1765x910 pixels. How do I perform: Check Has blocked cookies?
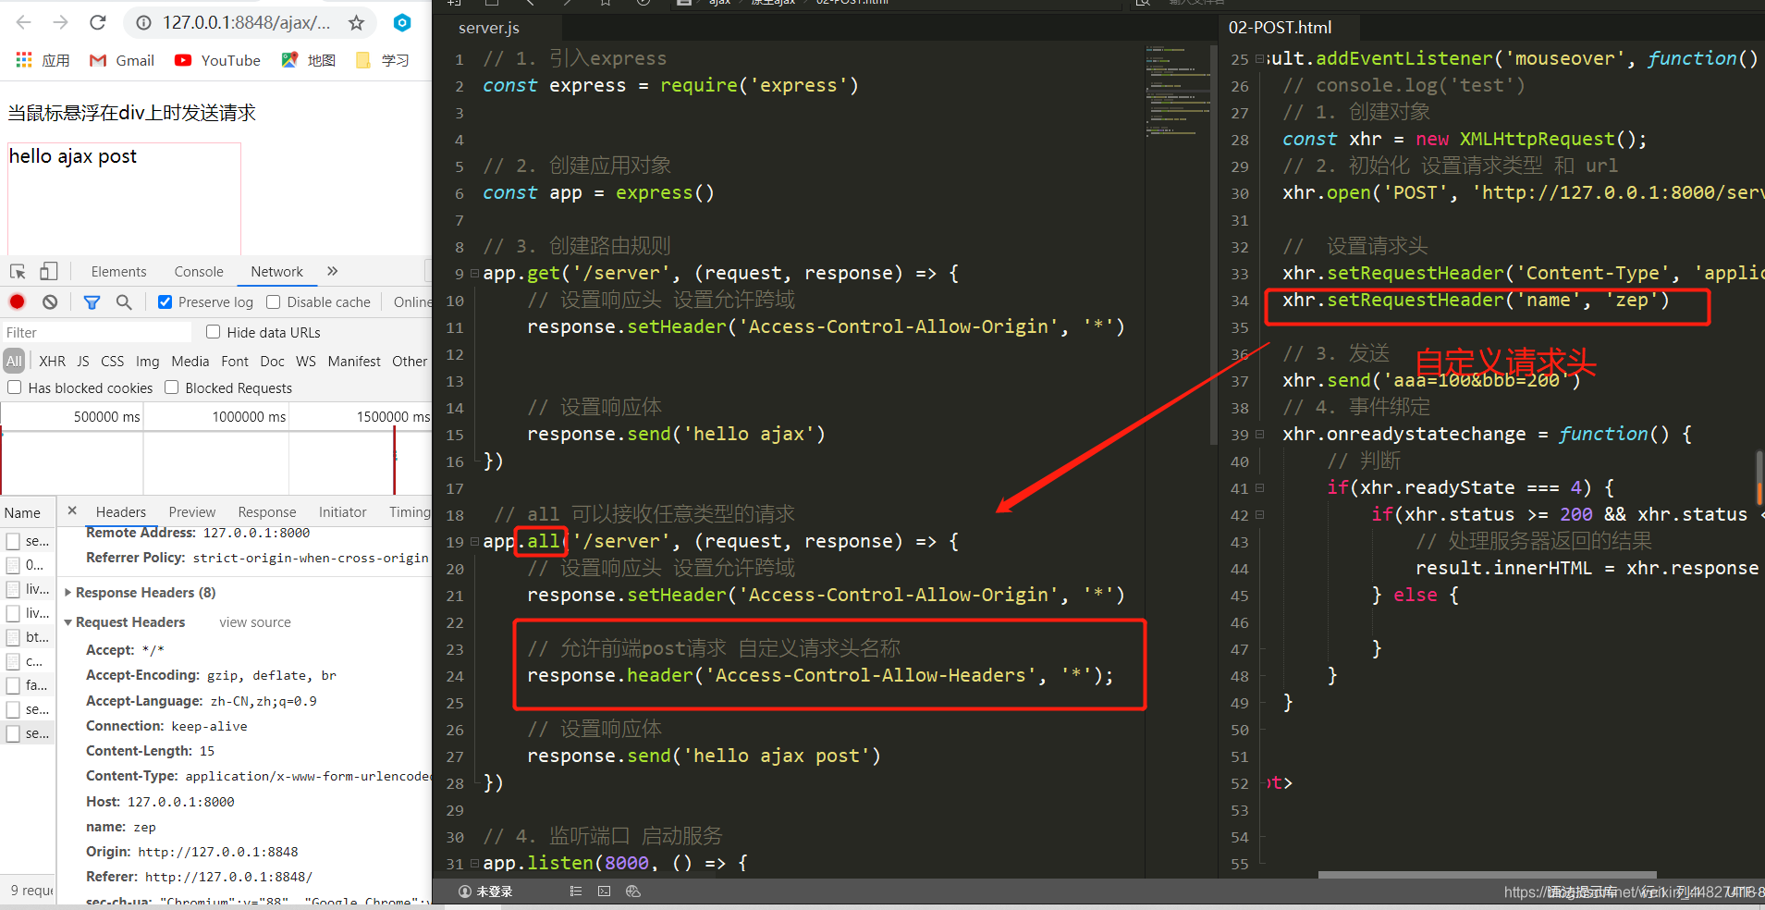coord(14,387)
